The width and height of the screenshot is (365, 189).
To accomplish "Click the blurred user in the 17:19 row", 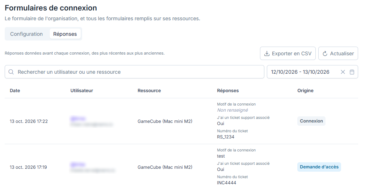I will (x=92, y=168).
